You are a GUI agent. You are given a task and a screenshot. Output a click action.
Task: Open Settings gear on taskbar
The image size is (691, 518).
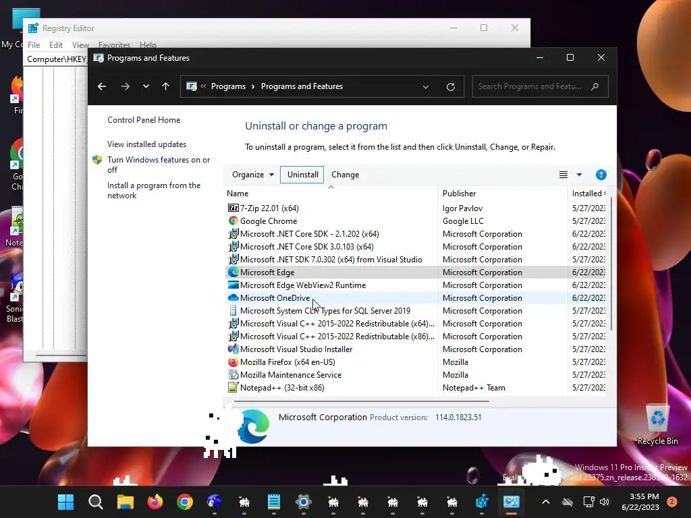[x=304, y=502]
